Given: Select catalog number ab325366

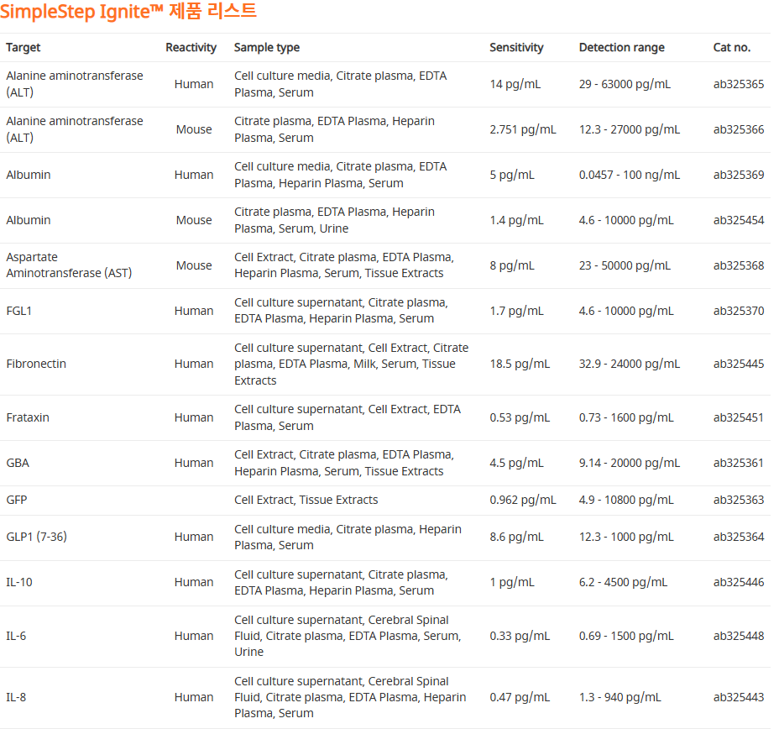Looking at the screenshot, I should click(x=738, y=129).
